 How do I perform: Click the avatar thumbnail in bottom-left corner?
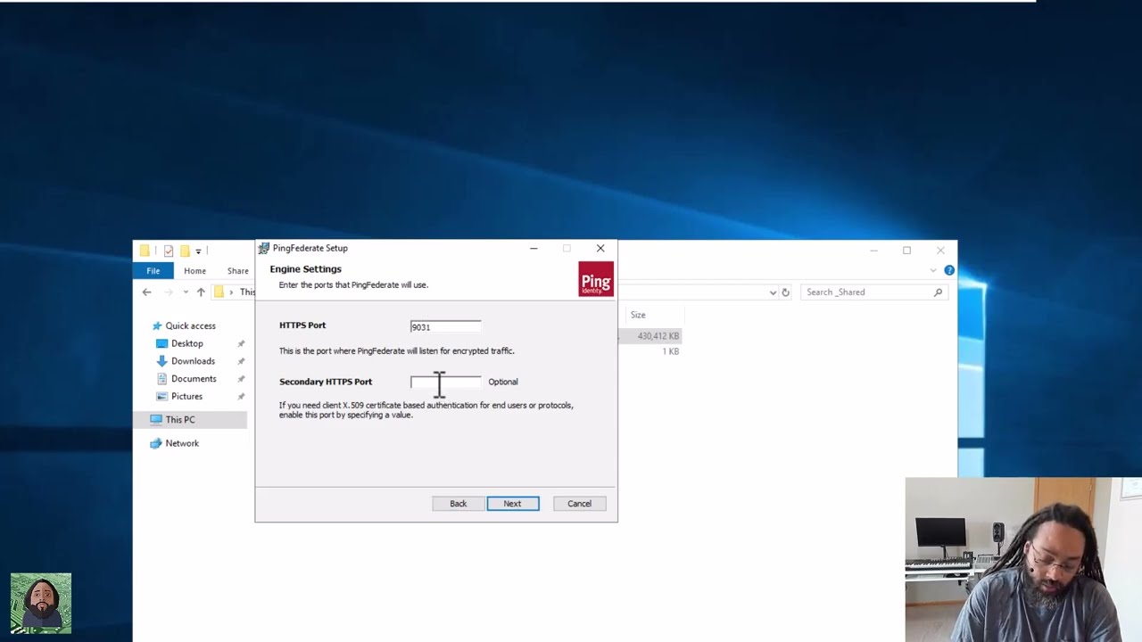[41, 604]
